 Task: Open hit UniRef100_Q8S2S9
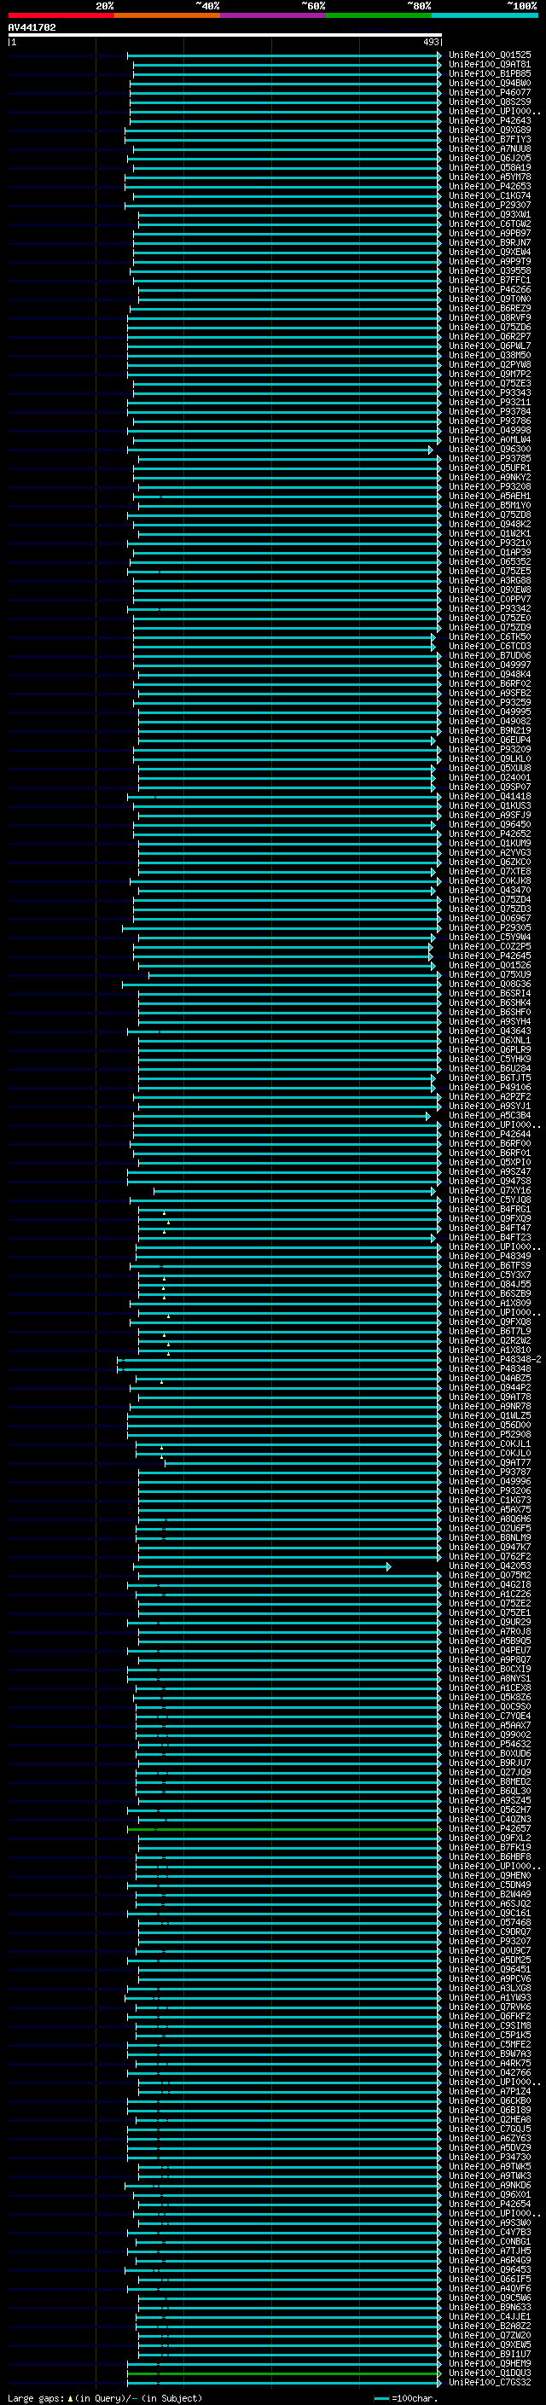click(x=489, y=102)
